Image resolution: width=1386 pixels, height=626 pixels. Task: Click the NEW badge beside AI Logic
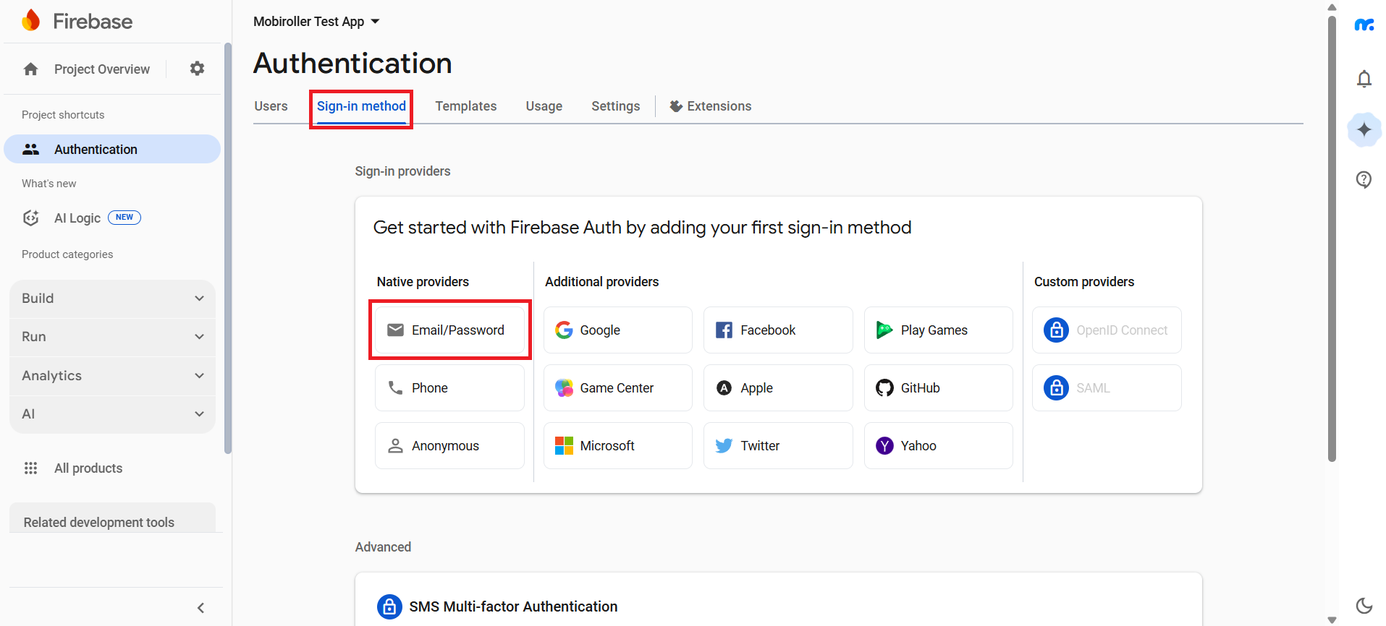[x=124, y=218]
